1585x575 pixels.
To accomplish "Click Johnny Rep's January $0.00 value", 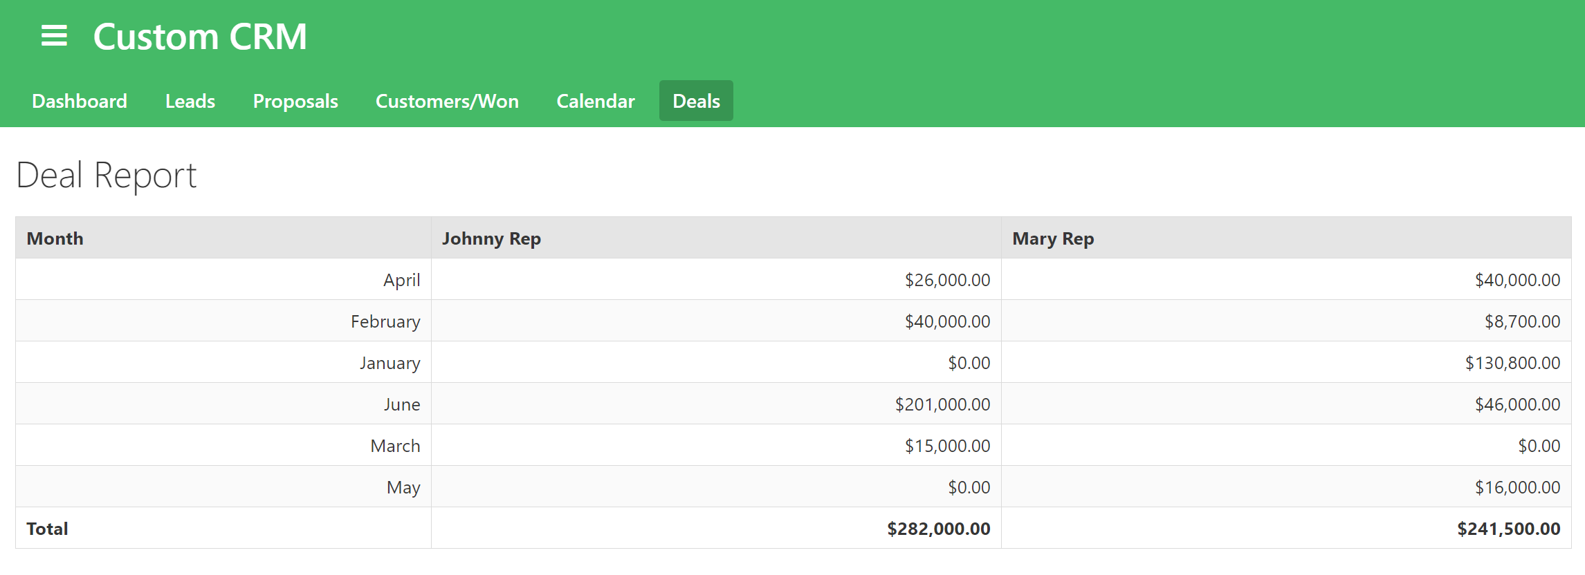I will click(969, 363).
